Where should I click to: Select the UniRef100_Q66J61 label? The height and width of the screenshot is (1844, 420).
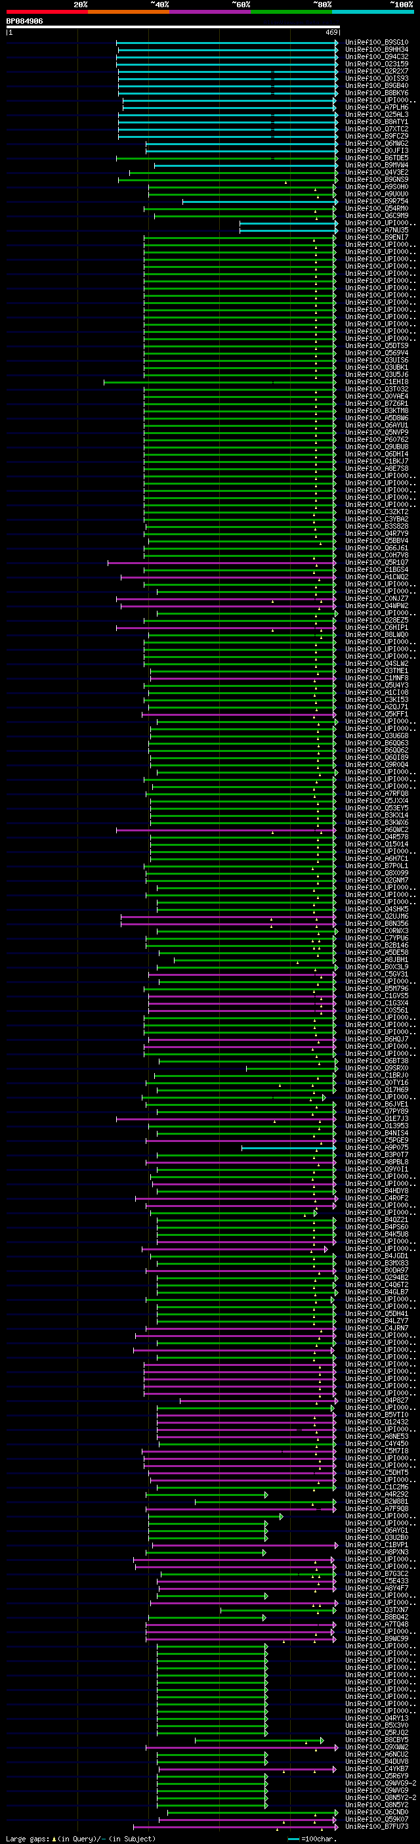(376, 548)
